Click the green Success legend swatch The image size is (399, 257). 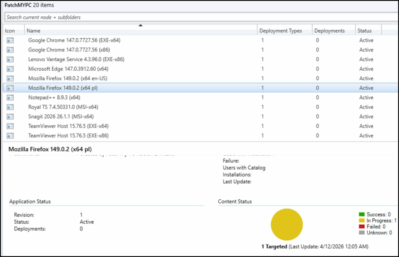point(361,214)
